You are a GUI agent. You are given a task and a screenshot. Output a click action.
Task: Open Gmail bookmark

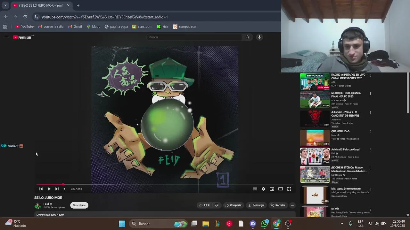point(75,27)
